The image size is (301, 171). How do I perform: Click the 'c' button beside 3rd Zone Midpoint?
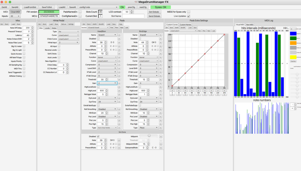(x=161, y=136)
